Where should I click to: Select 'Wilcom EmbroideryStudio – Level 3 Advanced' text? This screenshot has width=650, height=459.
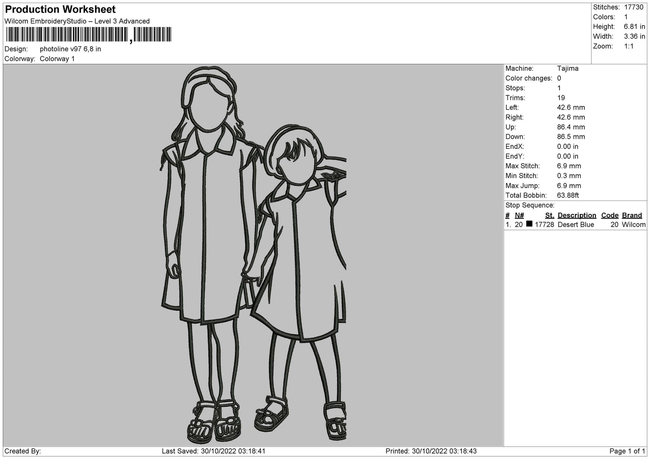coord(77,21)
